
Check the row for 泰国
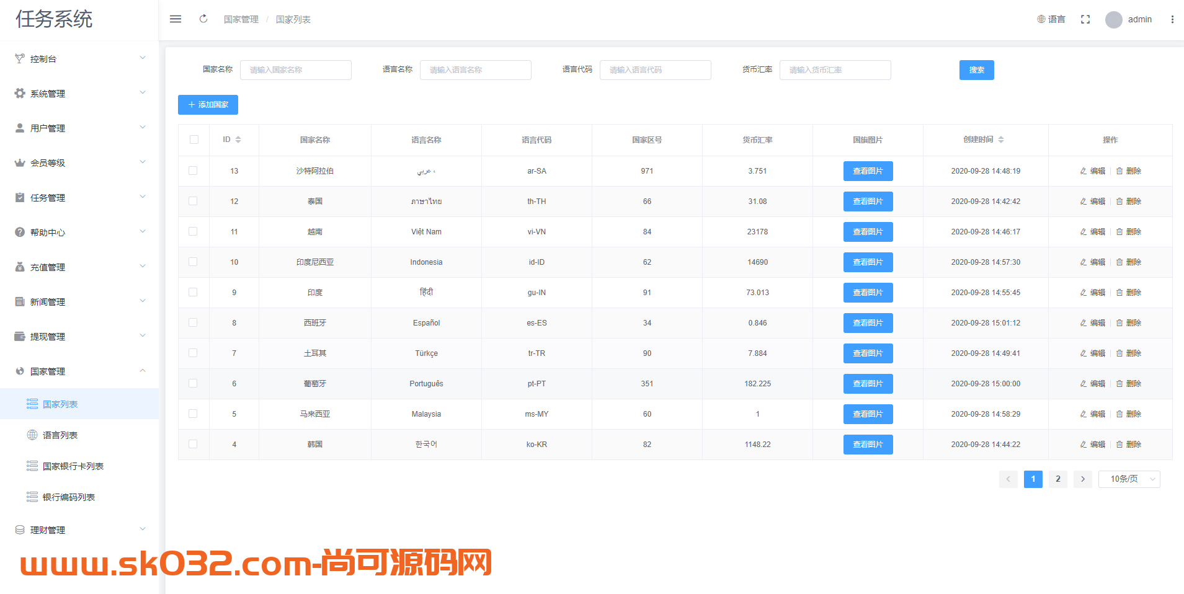coord(193,201)
